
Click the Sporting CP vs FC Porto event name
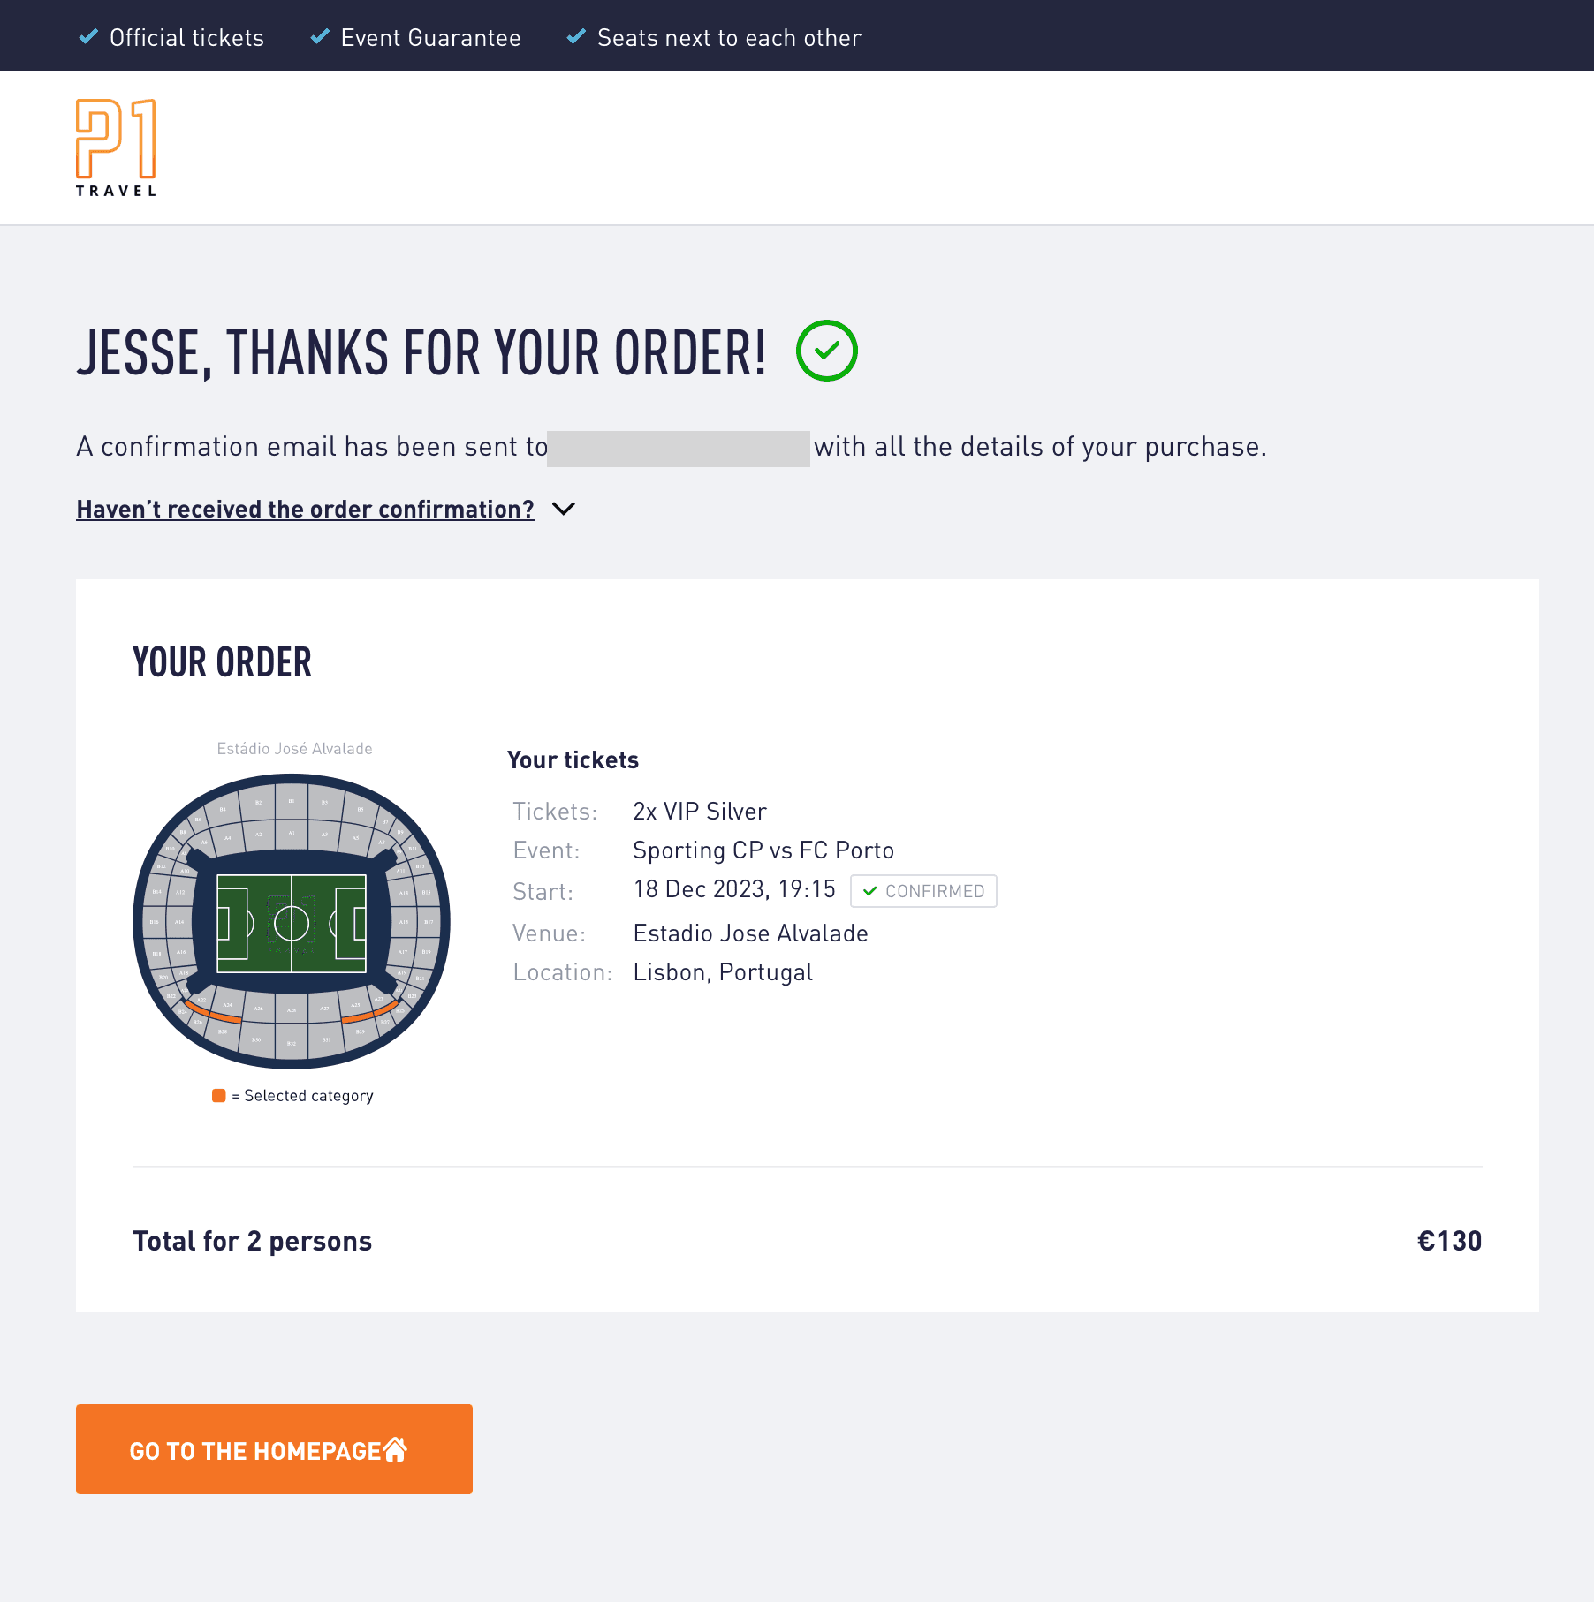[763, 850]
